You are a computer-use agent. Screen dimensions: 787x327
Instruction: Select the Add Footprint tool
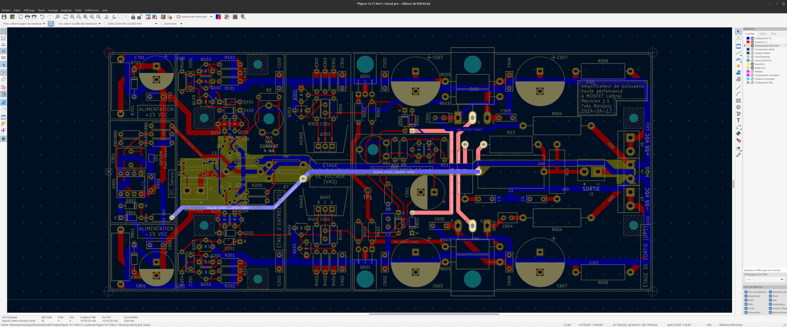click(738, 46)
